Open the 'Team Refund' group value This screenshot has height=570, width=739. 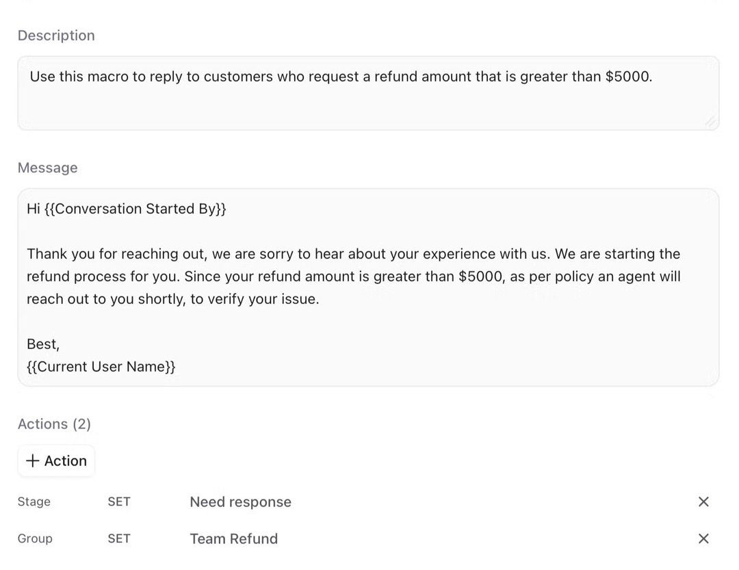point(233,539)
